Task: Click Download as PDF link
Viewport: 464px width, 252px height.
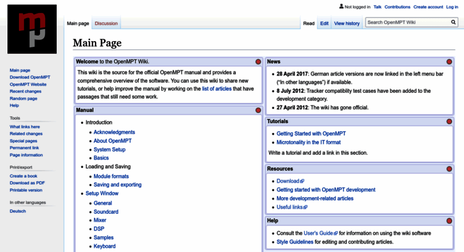Action: [x=27, y=183]
